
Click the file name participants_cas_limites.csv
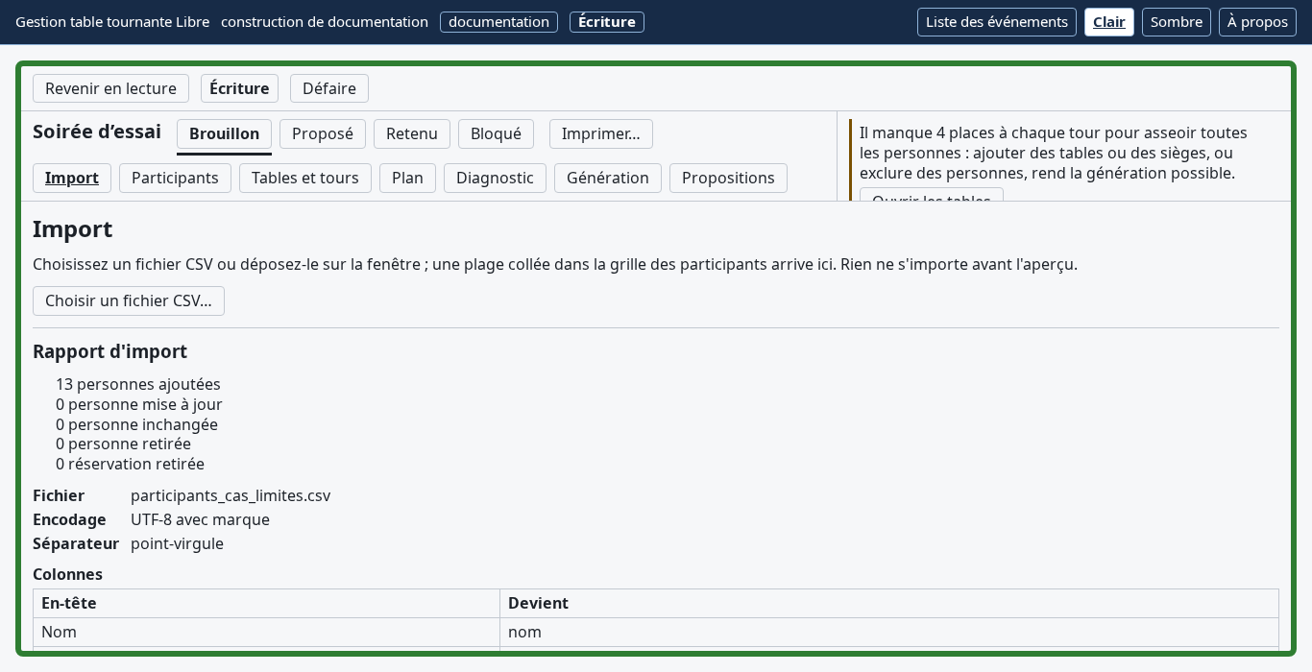click(x=231, y=495)
